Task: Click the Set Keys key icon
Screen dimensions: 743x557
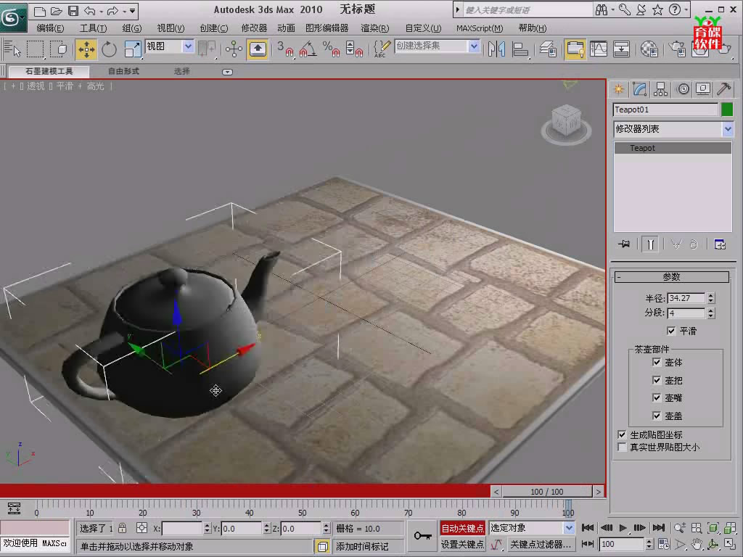Action: coord(422,536)
